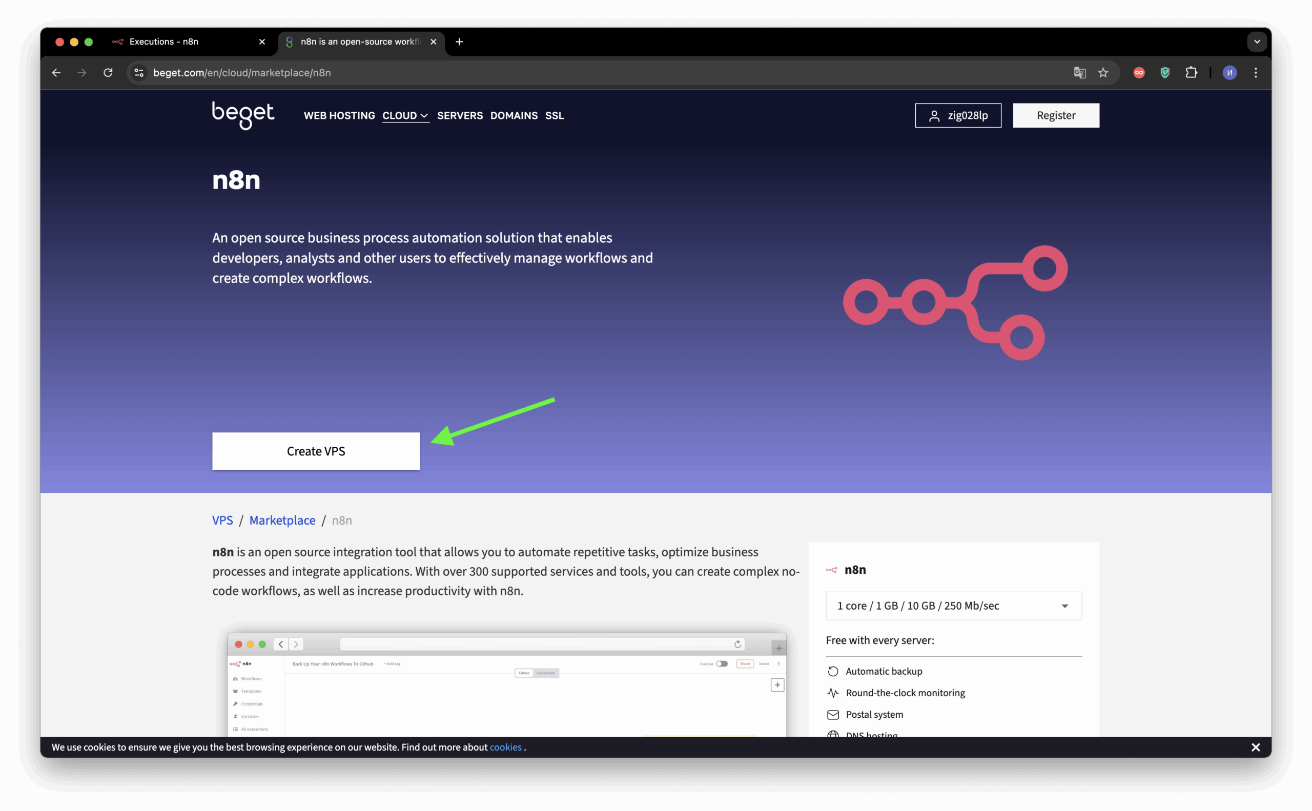
Task: Click the browser back arrow
Action: point(56,72)
